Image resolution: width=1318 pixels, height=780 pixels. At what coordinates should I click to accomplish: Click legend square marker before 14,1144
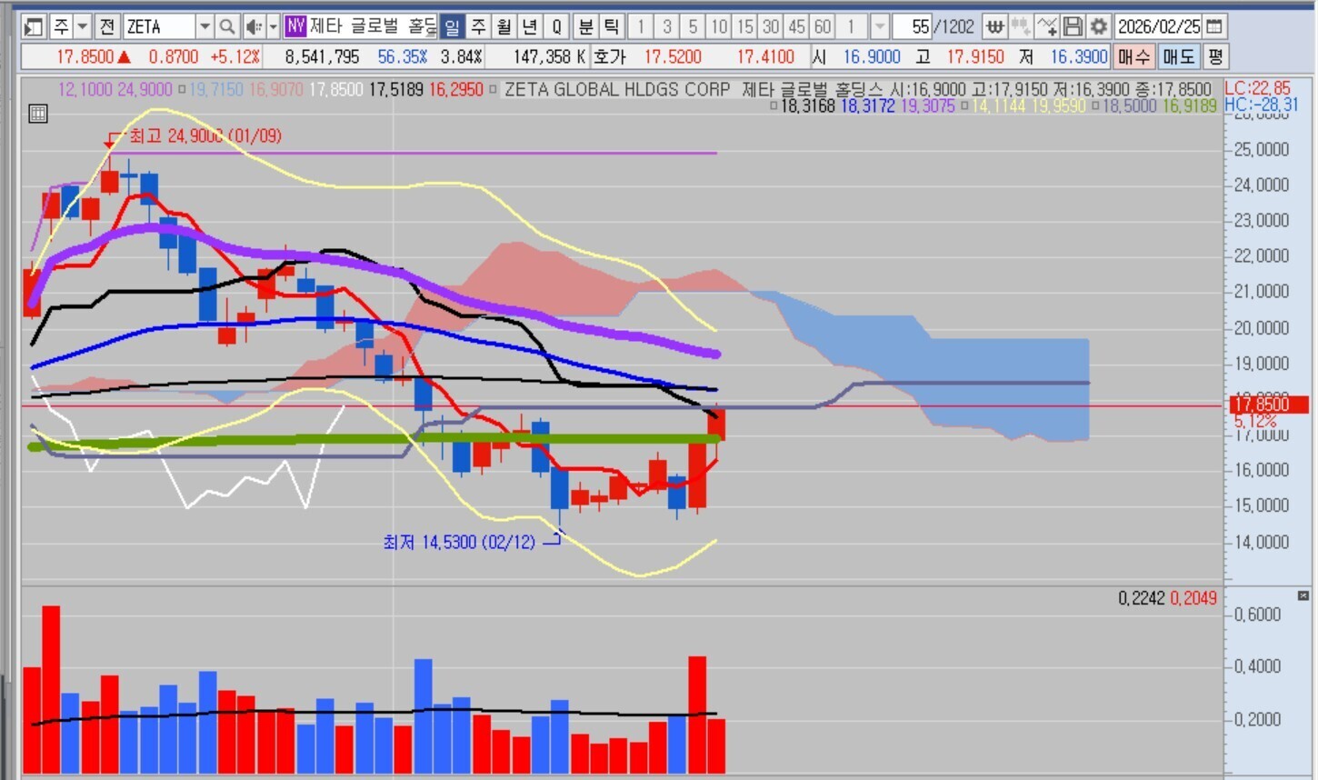(x=965, y=106)
